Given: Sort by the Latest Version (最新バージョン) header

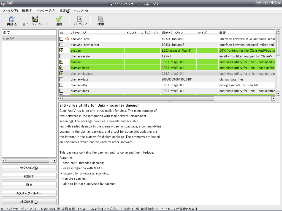Looking at the screenshot, I should click(178, 33).
